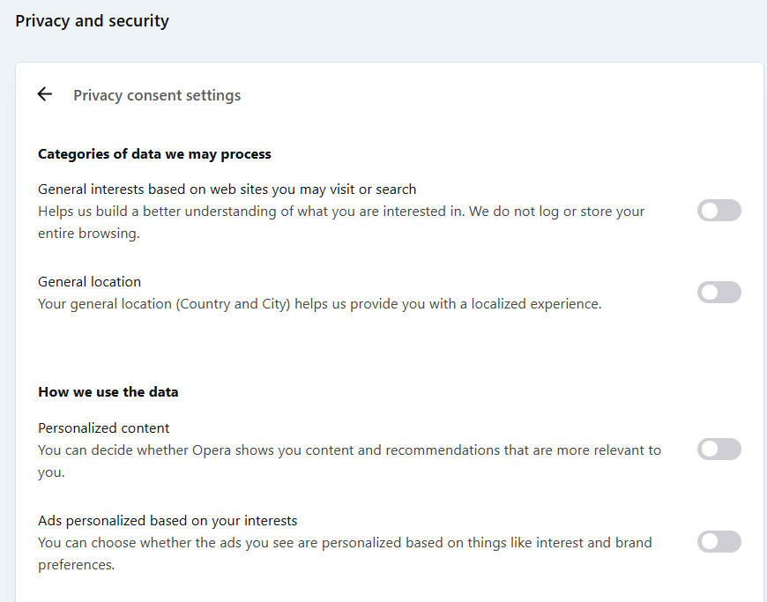This screenshot has width=767, height=602.
Task: Click the Categories of data we may process heading
Action: [154, 154]
